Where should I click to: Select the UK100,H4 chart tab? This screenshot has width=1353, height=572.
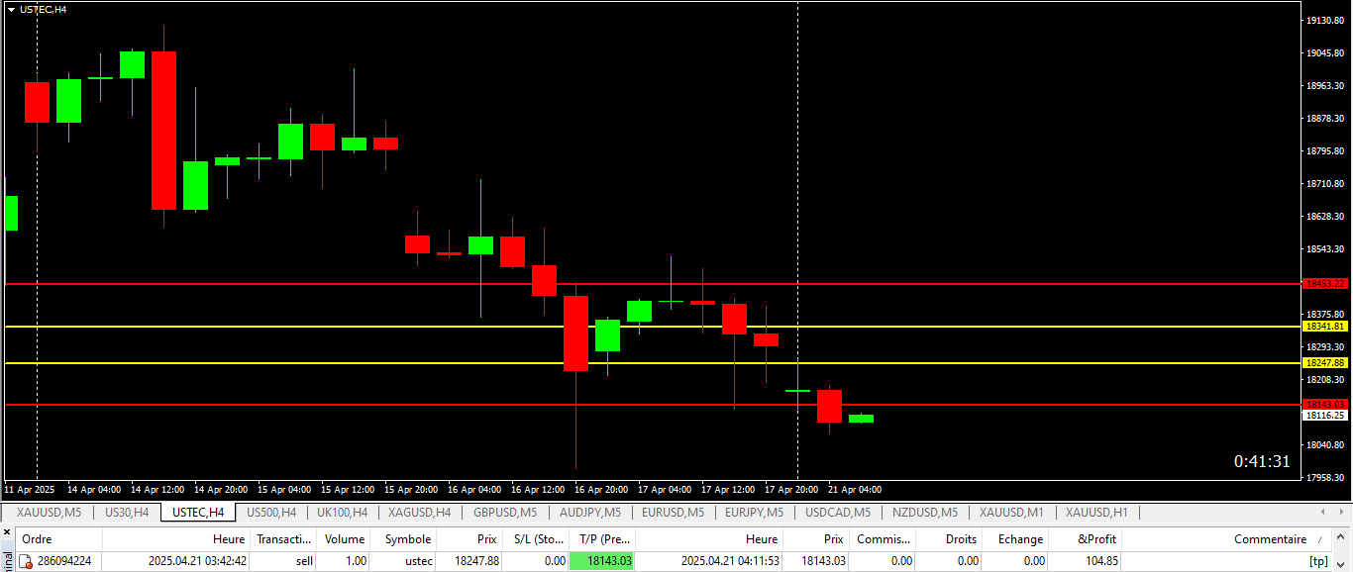tap(342, 513)
